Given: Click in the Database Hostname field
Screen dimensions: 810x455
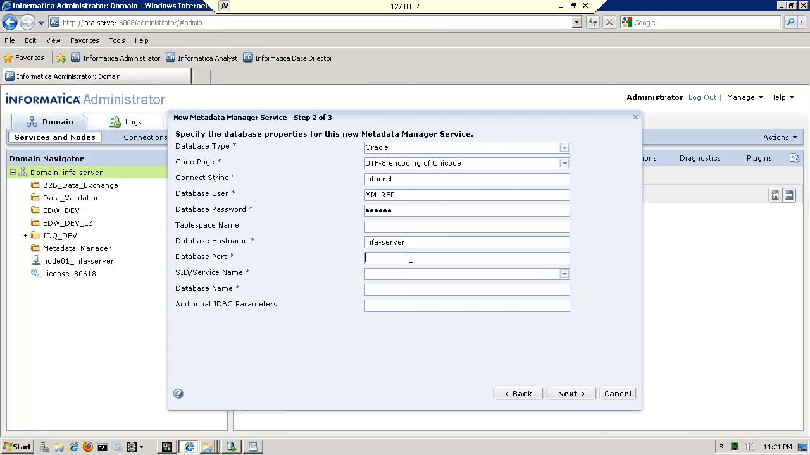Looking at the screenshot, I should pyautogui.click(x=466, y=242).
